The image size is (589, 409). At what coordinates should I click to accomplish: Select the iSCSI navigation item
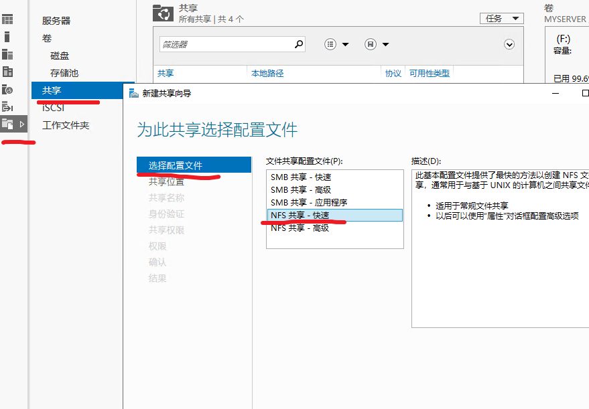53,108
